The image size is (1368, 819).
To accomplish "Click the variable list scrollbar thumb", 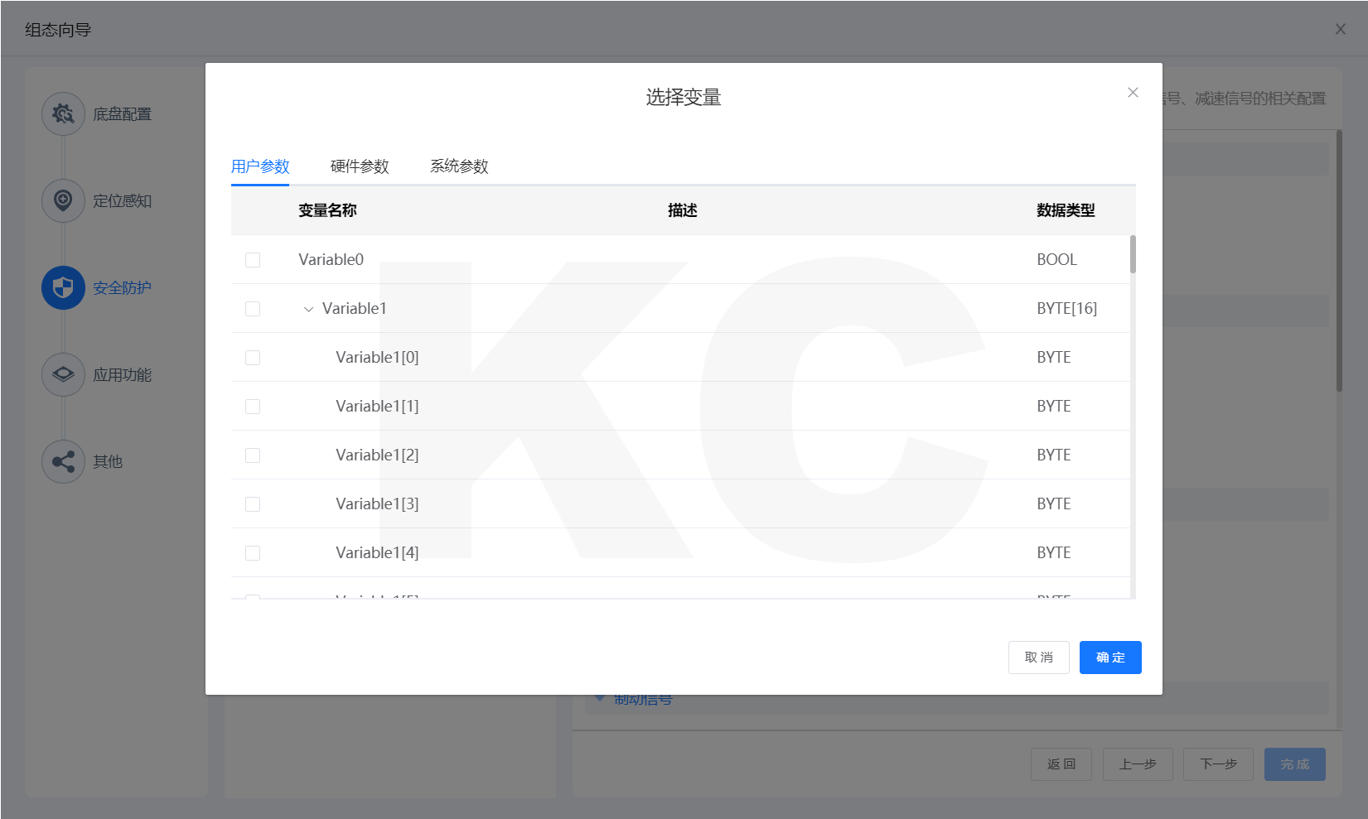I will pos(1133,254).
